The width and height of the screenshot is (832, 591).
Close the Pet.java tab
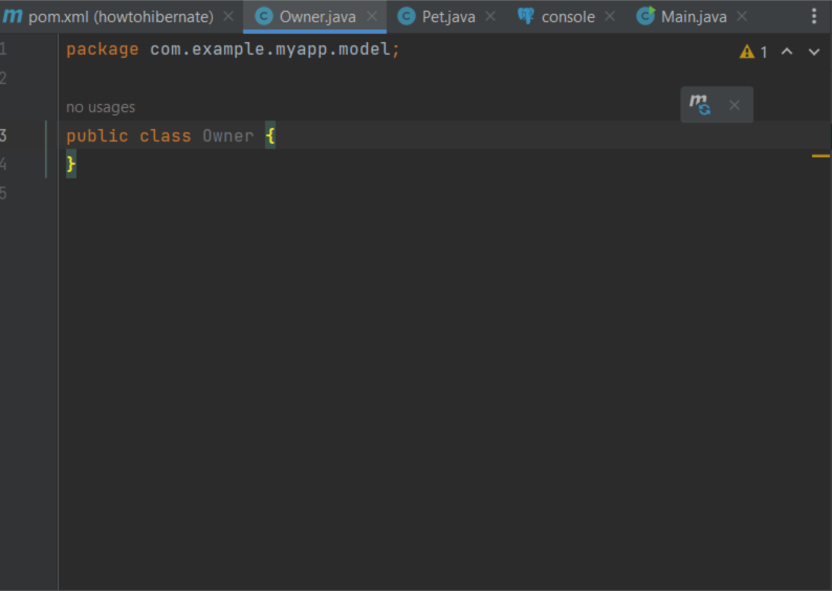point(491,16)
